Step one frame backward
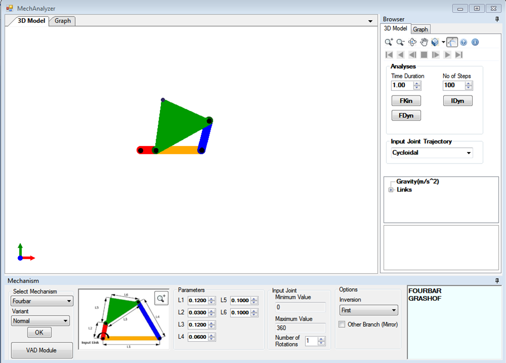506x363 pixels. point(413,55)
